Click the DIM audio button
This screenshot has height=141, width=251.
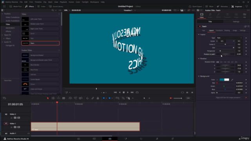(x=188, y=98)
